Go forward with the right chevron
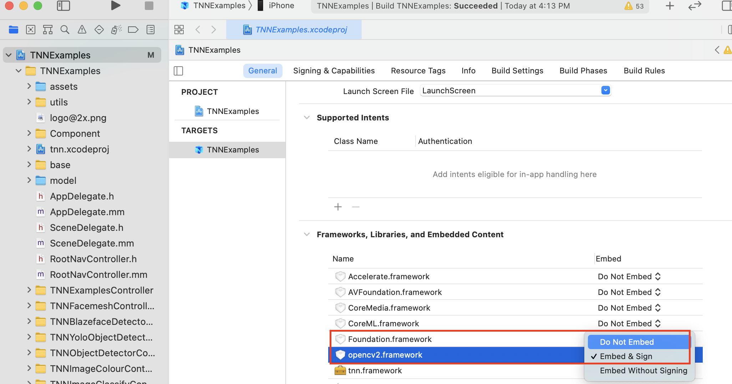The height and width of the screenshot is (384, 732). (213, 30)
